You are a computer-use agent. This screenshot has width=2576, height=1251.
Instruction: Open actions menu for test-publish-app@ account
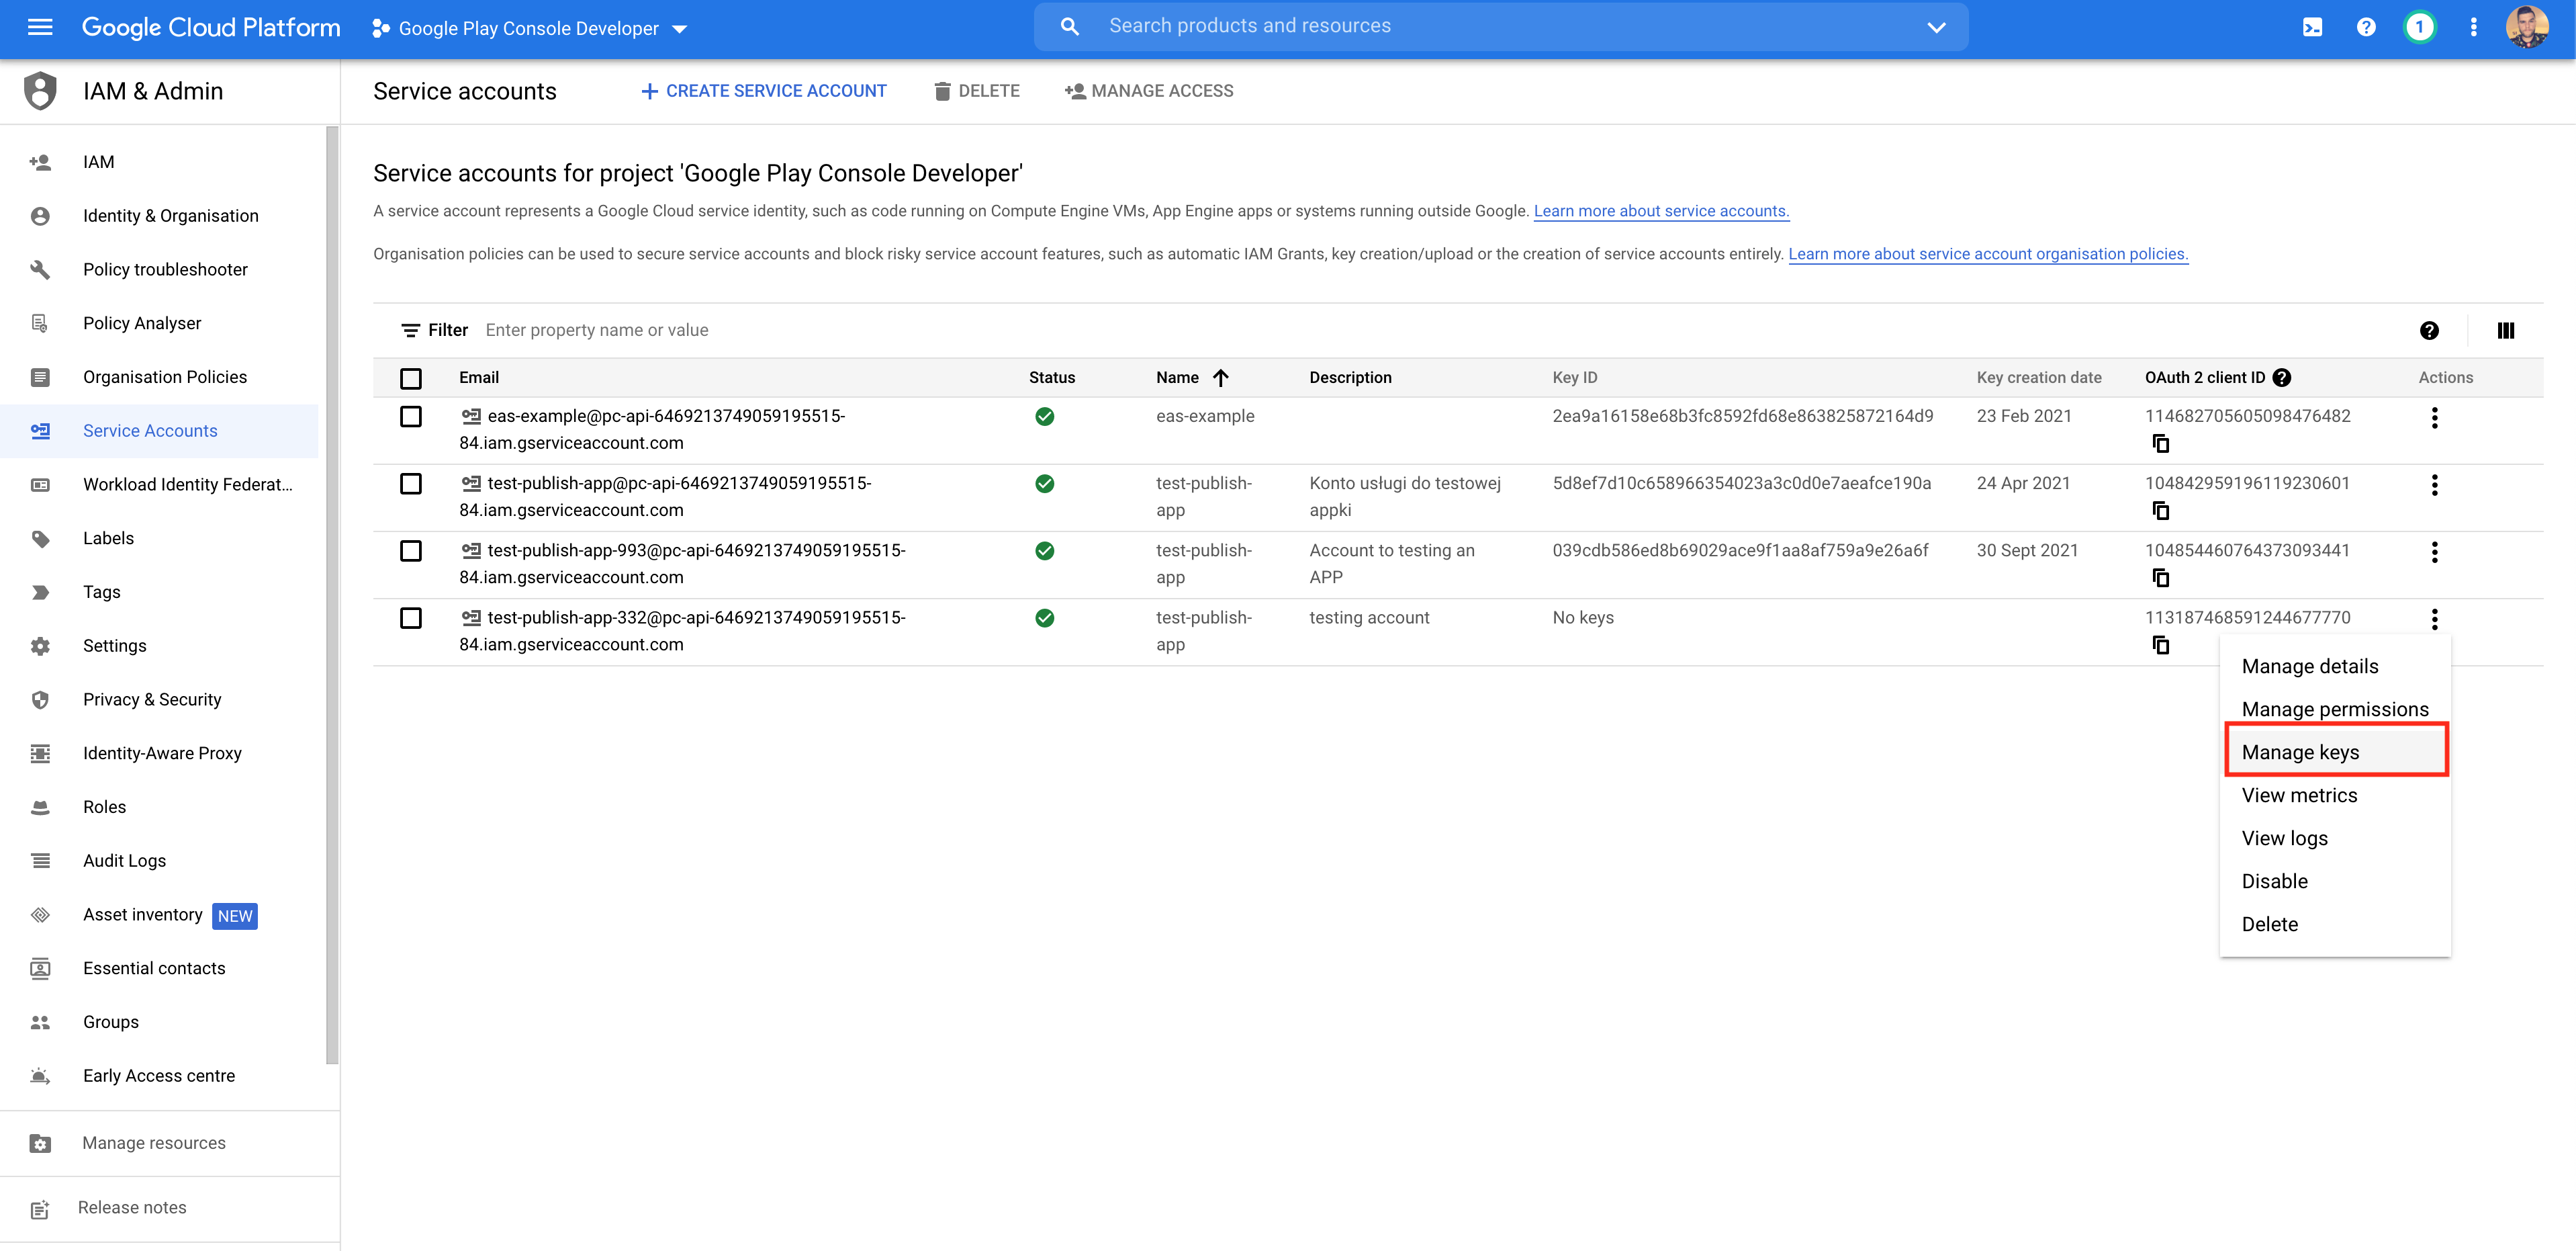(2434, 484)
